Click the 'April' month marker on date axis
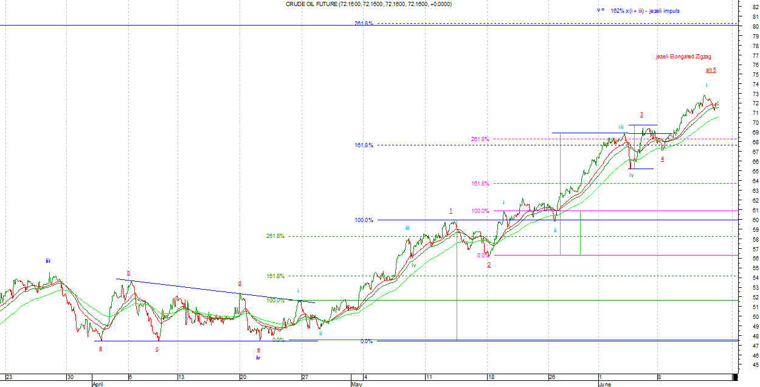The image size is (760, 387). pyautogui.click(x=98, y=385)
